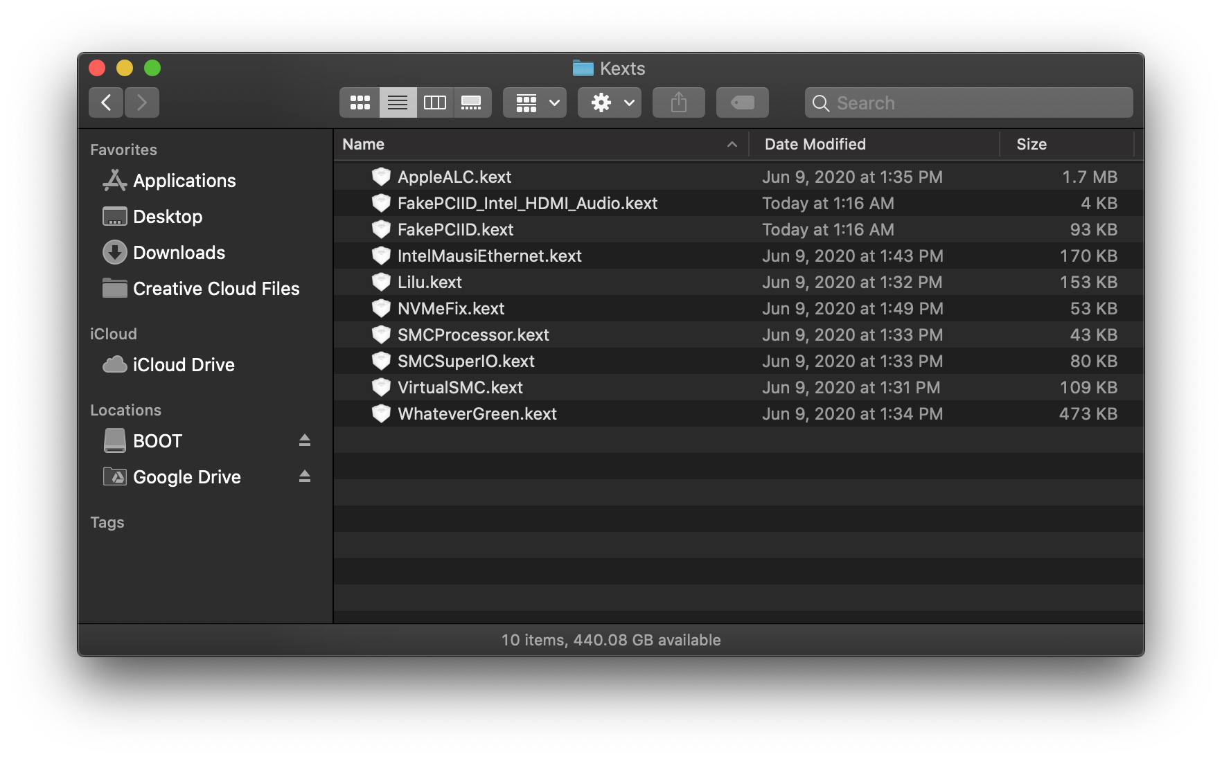
Task: Open the group-by arrangement dropdown
Action: point(535,102)
